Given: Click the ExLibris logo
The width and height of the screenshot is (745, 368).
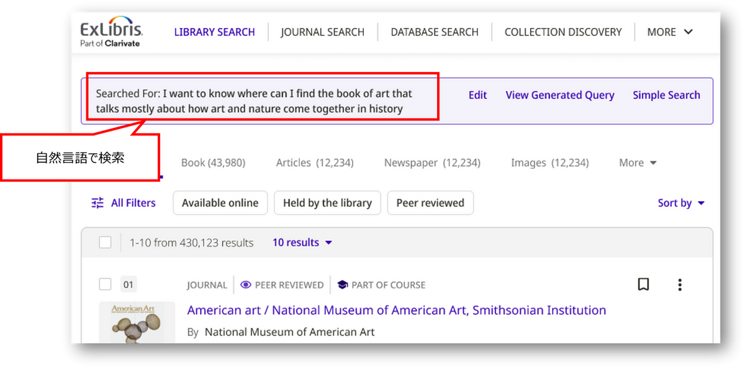Looking at the screenshot, I should (111, 34).
